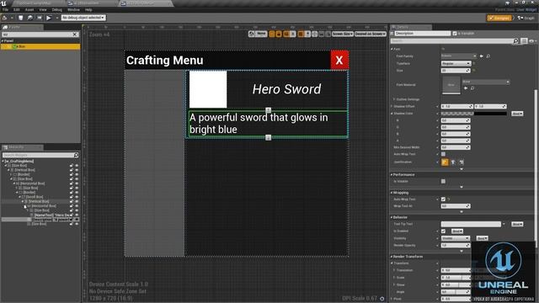Viewport: 539px width, 303px height.
Task: Select center text justification
Action: [x=453, y=162]
